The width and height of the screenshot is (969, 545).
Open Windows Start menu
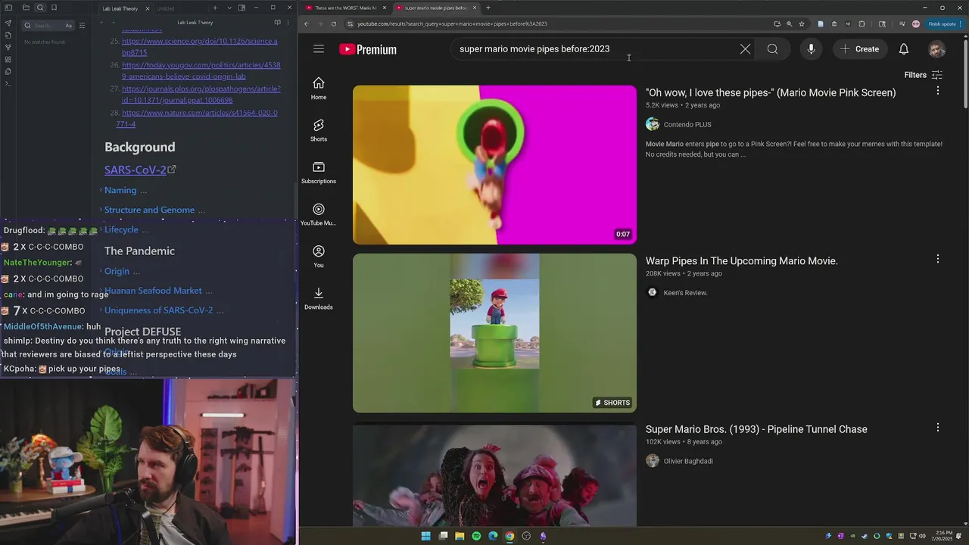click(425, 536)
